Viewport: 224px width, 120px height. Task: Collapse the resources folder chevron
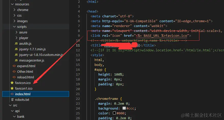tap(12, 4)
